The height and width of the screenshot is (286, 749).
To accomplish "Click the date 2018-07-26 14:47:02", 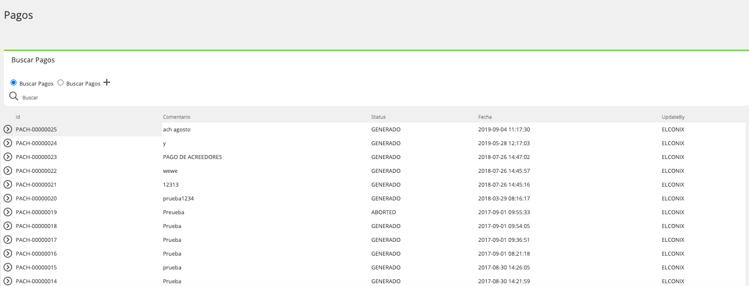I will [x=504, y=157].
